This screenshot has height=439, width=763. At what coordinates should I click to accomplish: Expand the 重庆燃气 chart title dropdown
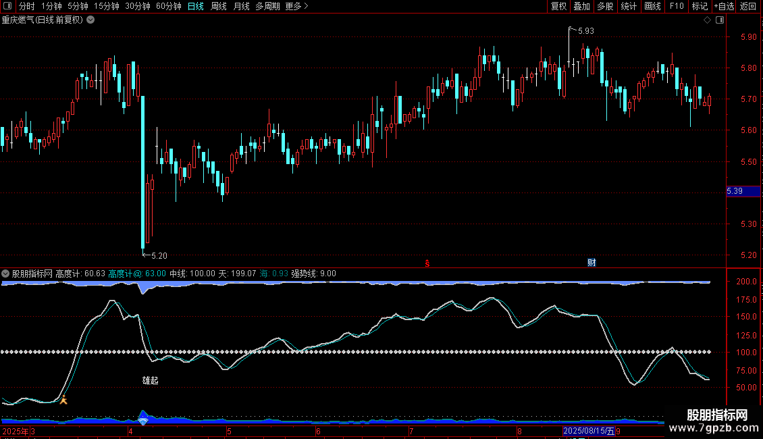point(90,20)
